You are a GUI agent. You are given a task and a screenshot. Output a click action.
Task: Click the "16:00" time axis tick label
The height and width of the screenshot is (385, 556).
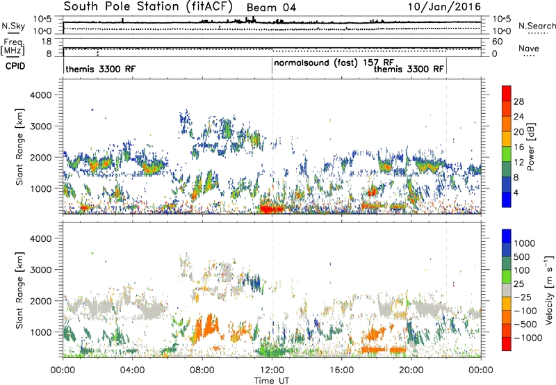point(341,370)
